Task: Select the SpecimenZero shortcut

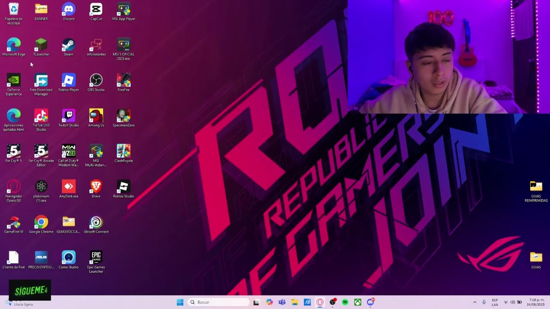Action: pyautogui.click(x=123, y=118)
